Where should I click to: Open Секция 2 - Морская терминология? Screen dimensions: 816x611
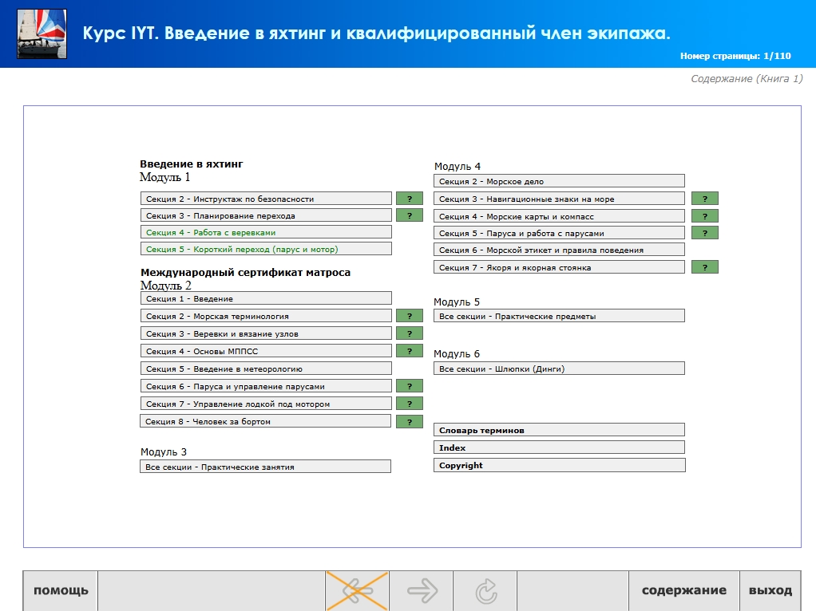pyautogui.click(x=266, y=316)
